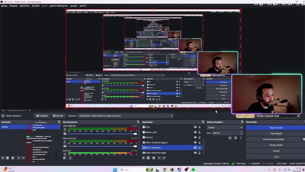Click Sanal Kamerayı Başlat button
Screen dimensions: 305x172
click(273, 139)
